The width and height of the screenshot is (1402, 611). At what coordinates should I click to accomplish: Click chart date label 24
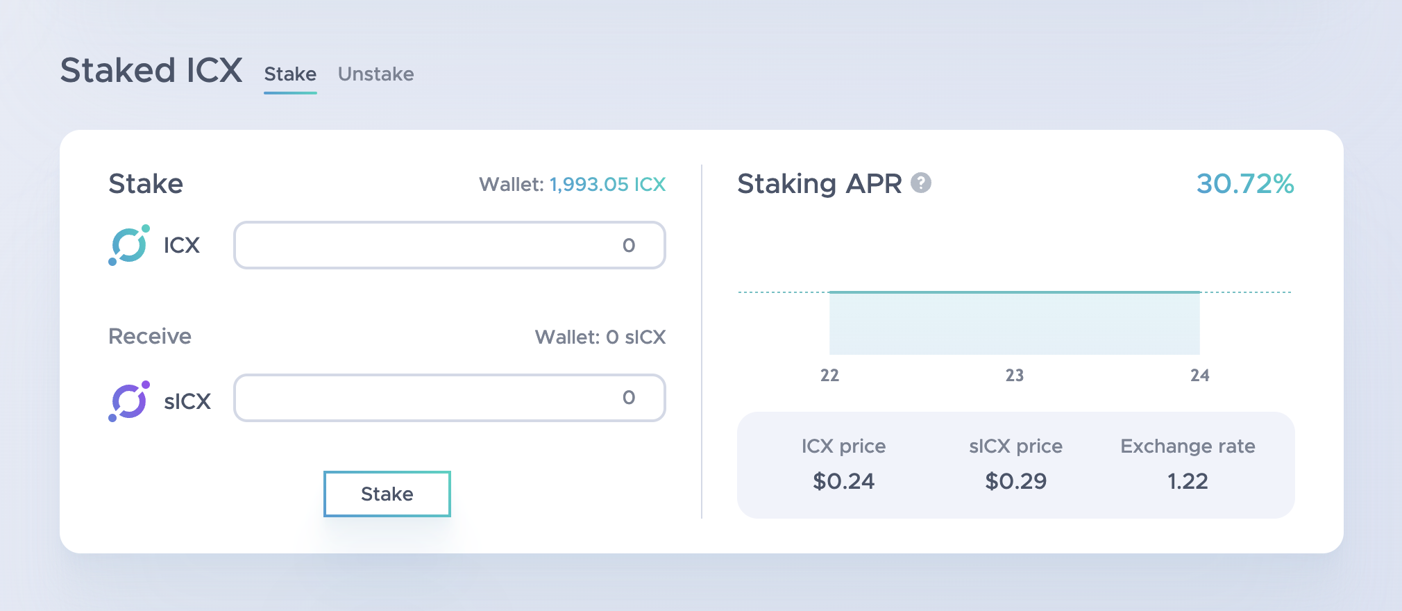coord(1200,376)
